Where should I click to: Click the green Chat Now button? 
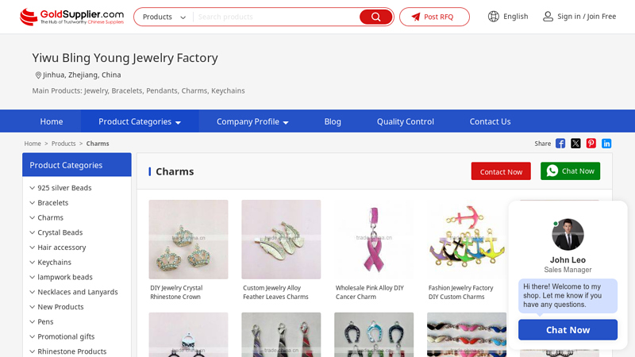click(x=570, y=171)
